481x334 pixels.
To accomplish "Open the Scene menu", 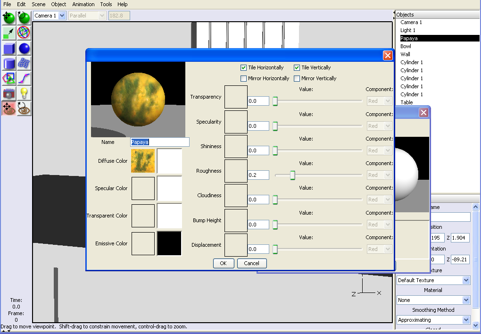I will point(39,4).
